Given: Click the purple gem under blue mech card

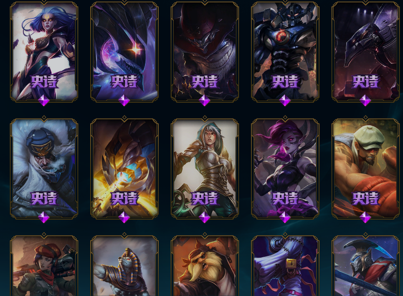Looking at the screenshot, I should tap(285, 101).
